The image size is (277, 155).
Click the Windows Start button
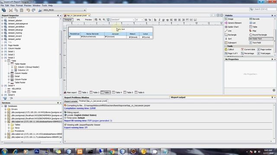point(5,151)
